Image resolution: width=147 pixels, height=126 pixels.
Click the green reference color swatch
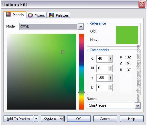(x=127, y=35)
